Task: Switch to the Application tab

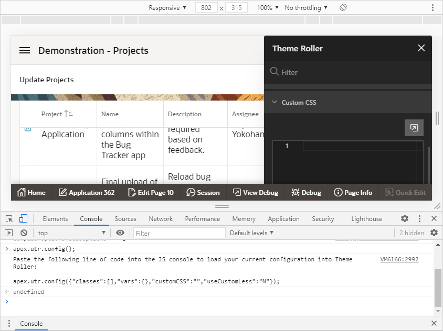Action: click(283, 219)
